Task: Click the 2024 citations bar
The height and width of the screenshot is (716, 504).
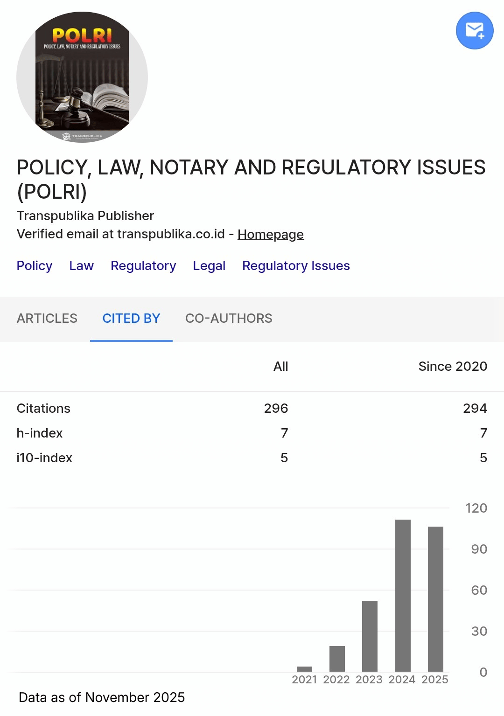Action: click(x=403, y=596)
